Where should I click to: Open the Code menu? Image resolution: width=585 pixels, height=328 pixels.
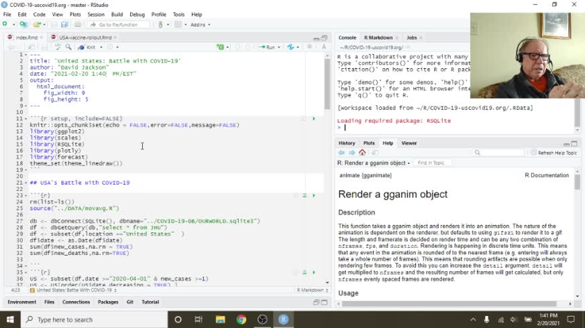(x=39, y=15)
